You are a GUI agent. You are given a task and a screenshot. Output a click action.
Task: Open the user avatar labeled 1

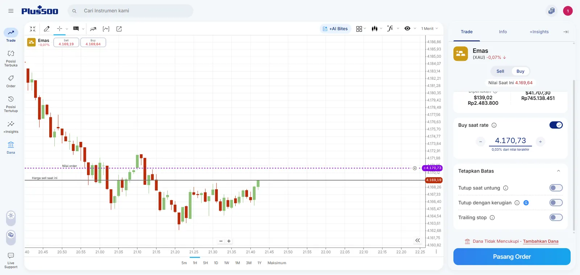[568, 11]
